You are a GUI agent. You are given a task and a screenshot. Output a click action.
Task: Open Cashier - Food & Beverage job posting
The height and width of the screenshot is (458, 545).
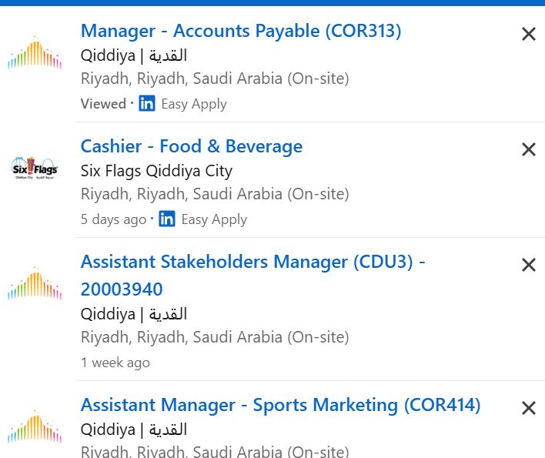(x=192, y=146)
